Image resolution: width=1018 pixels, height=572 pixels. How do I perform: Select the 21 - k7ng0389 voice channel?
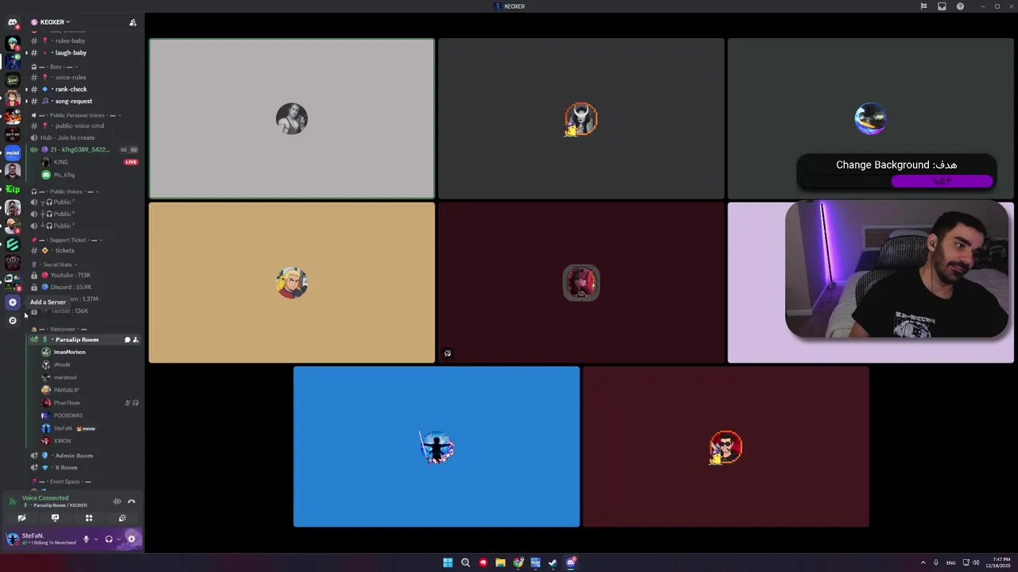80,149
